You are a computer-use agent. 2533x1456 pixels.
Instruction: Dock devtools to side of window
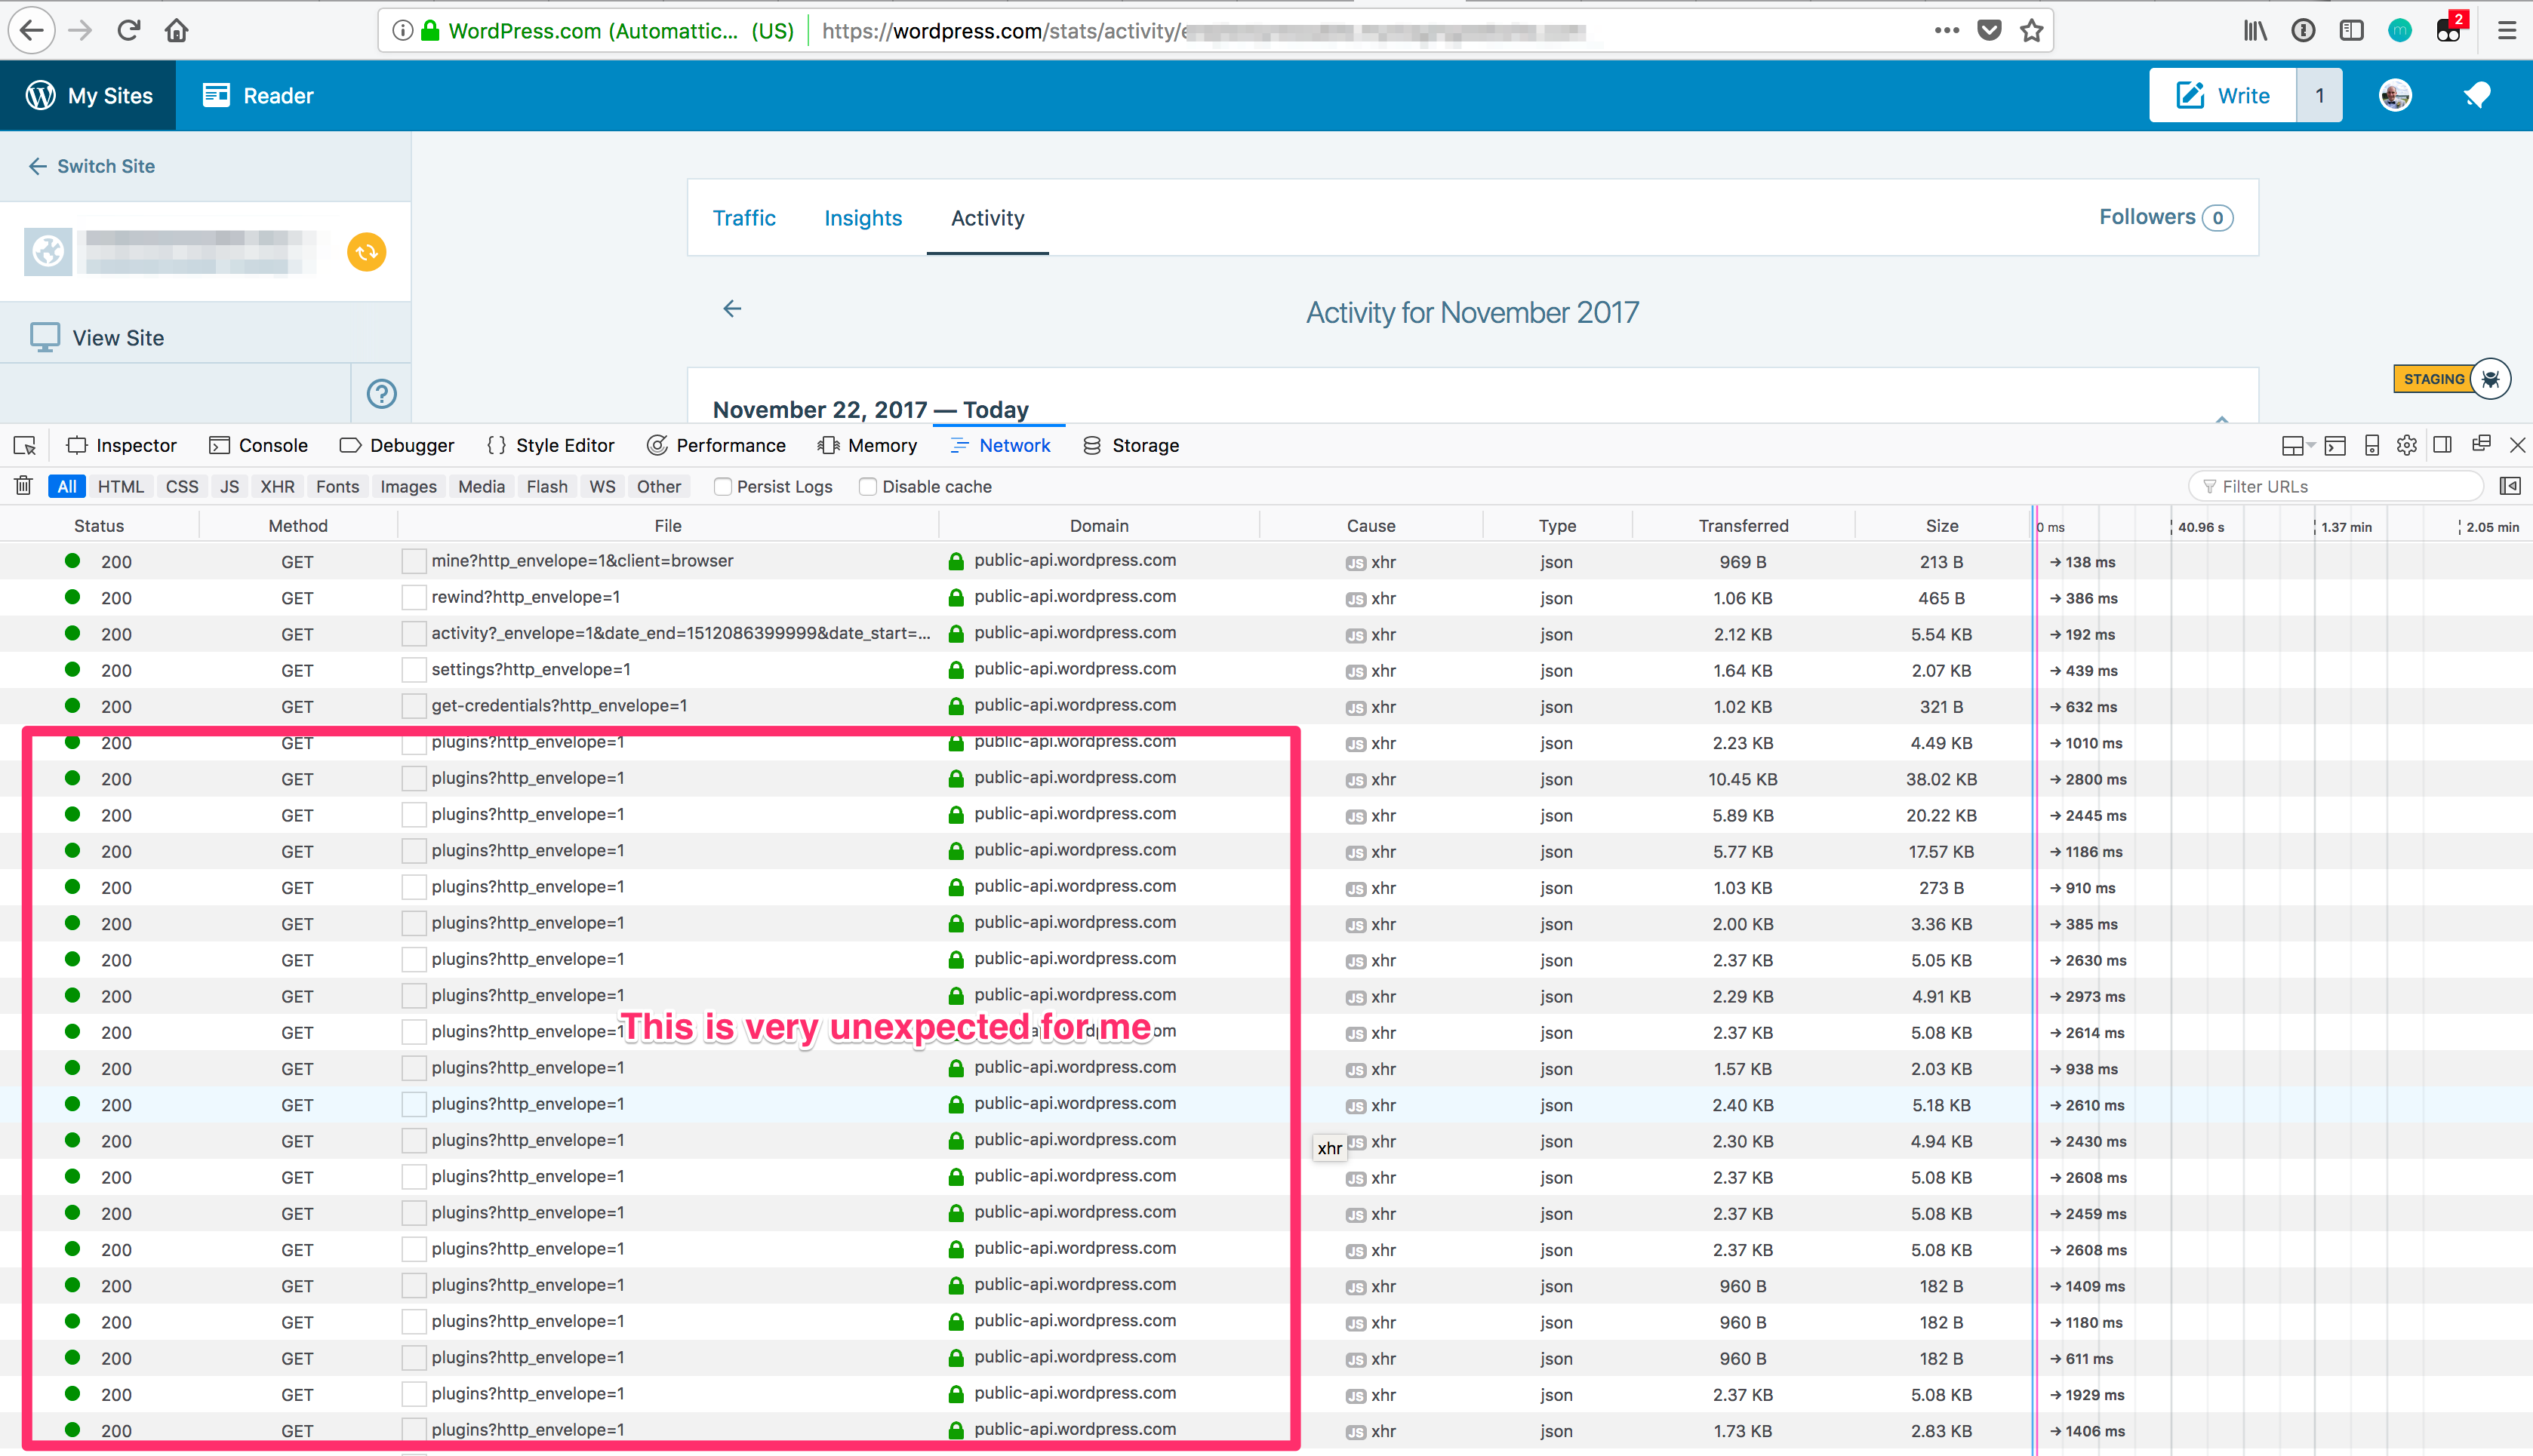click(x=2442, y=445)
